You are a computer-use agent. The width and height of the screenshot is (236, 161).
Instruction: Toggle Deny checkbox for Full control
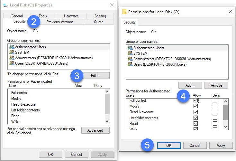click(215, 100)
